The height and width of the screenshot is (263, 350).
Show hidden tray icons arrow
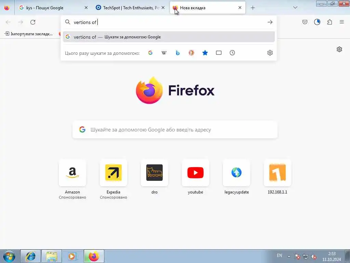click(289, 257)
